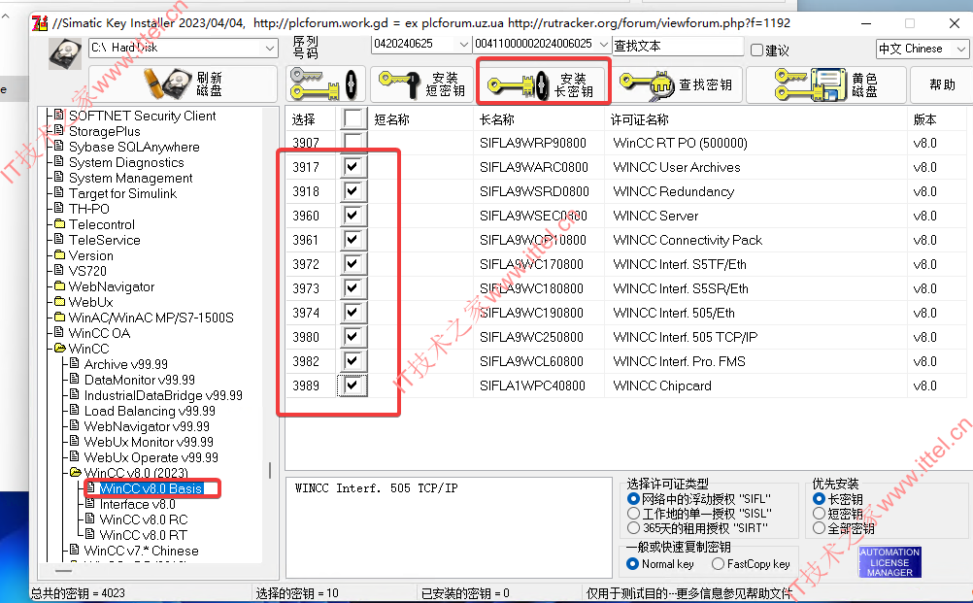Viewport: 973px width, 603px height.
Task: Click the hard disk drive icon
Action: click(x=64, y=52)
